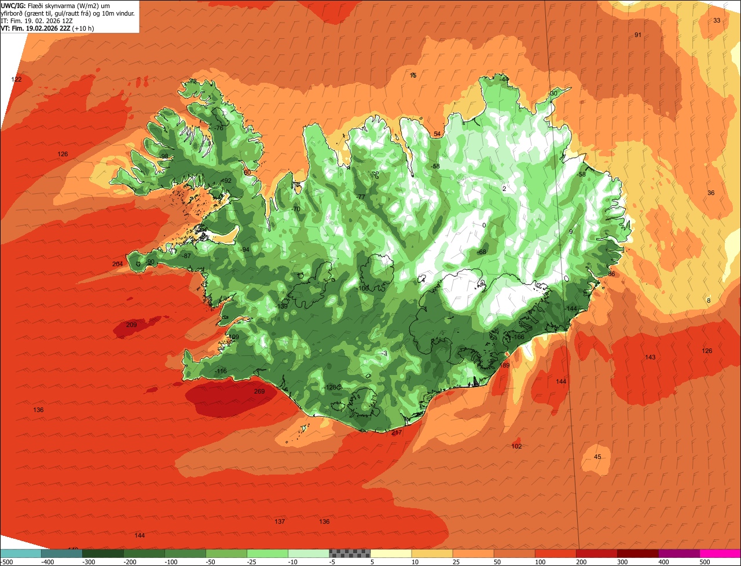Click the map value '-3' in south-central Iceland
The height and width of the screenshot is (566, 741).
[x=384, y=353]
